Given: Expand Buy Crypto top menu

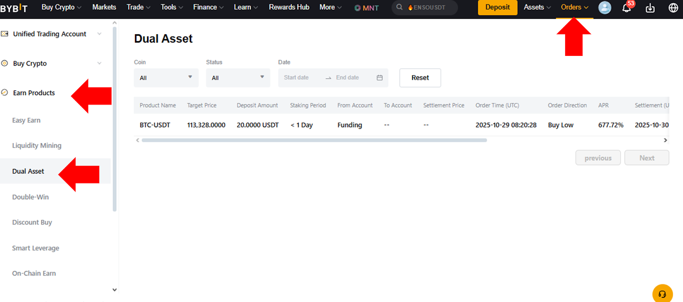Looking at the screenshot, I should pos(61,7).
